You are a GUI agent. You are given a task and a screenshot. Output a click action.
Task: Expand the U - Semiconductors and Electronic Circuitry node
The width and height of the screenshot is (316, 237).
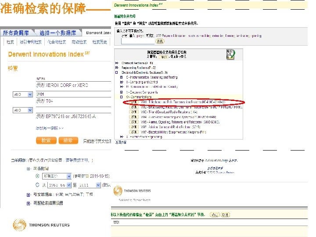(x=121, y=86)
